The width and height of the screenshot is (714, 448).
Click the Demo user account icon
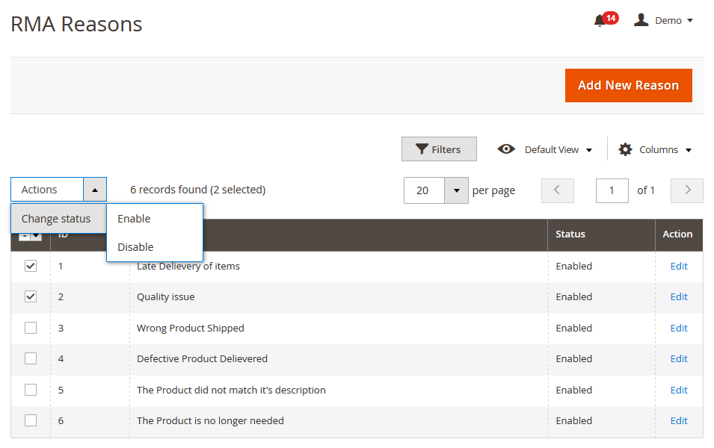[641, 20]
